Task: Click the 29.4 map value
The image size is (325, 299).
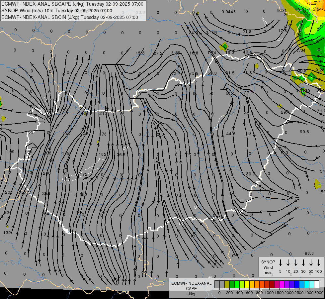Action: point(285,112)
